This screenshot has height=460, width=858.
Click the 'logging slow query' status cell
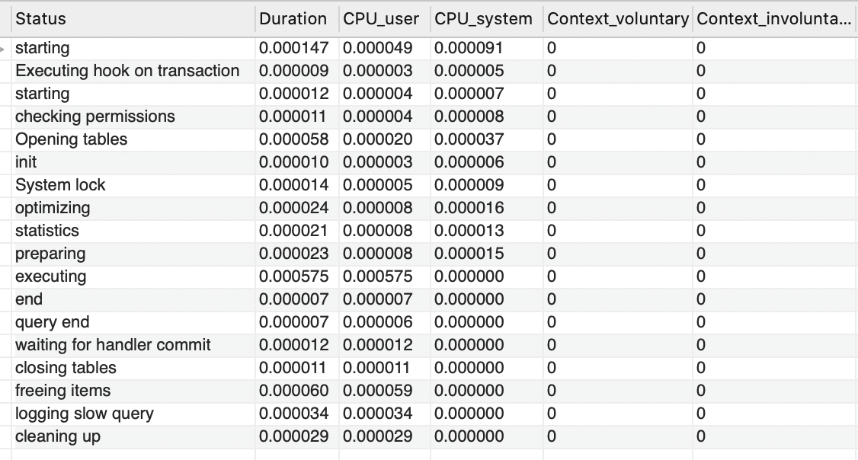tap(85, 414)
